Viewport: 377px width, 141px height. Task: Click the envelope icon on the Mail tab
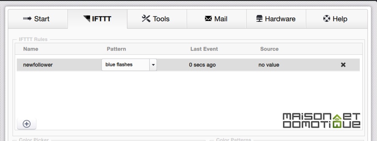pos(208,18)
